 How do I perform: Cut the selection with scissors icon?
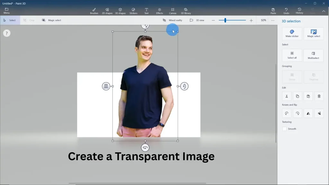point(286,96)
